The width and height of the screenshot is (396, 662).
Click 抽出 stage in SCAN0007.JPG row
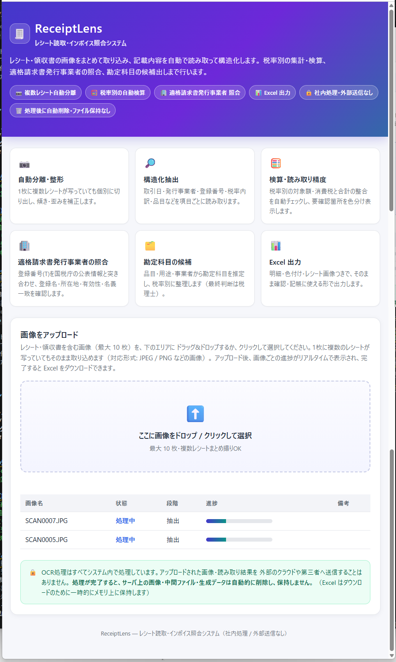(x=173, y=521)
